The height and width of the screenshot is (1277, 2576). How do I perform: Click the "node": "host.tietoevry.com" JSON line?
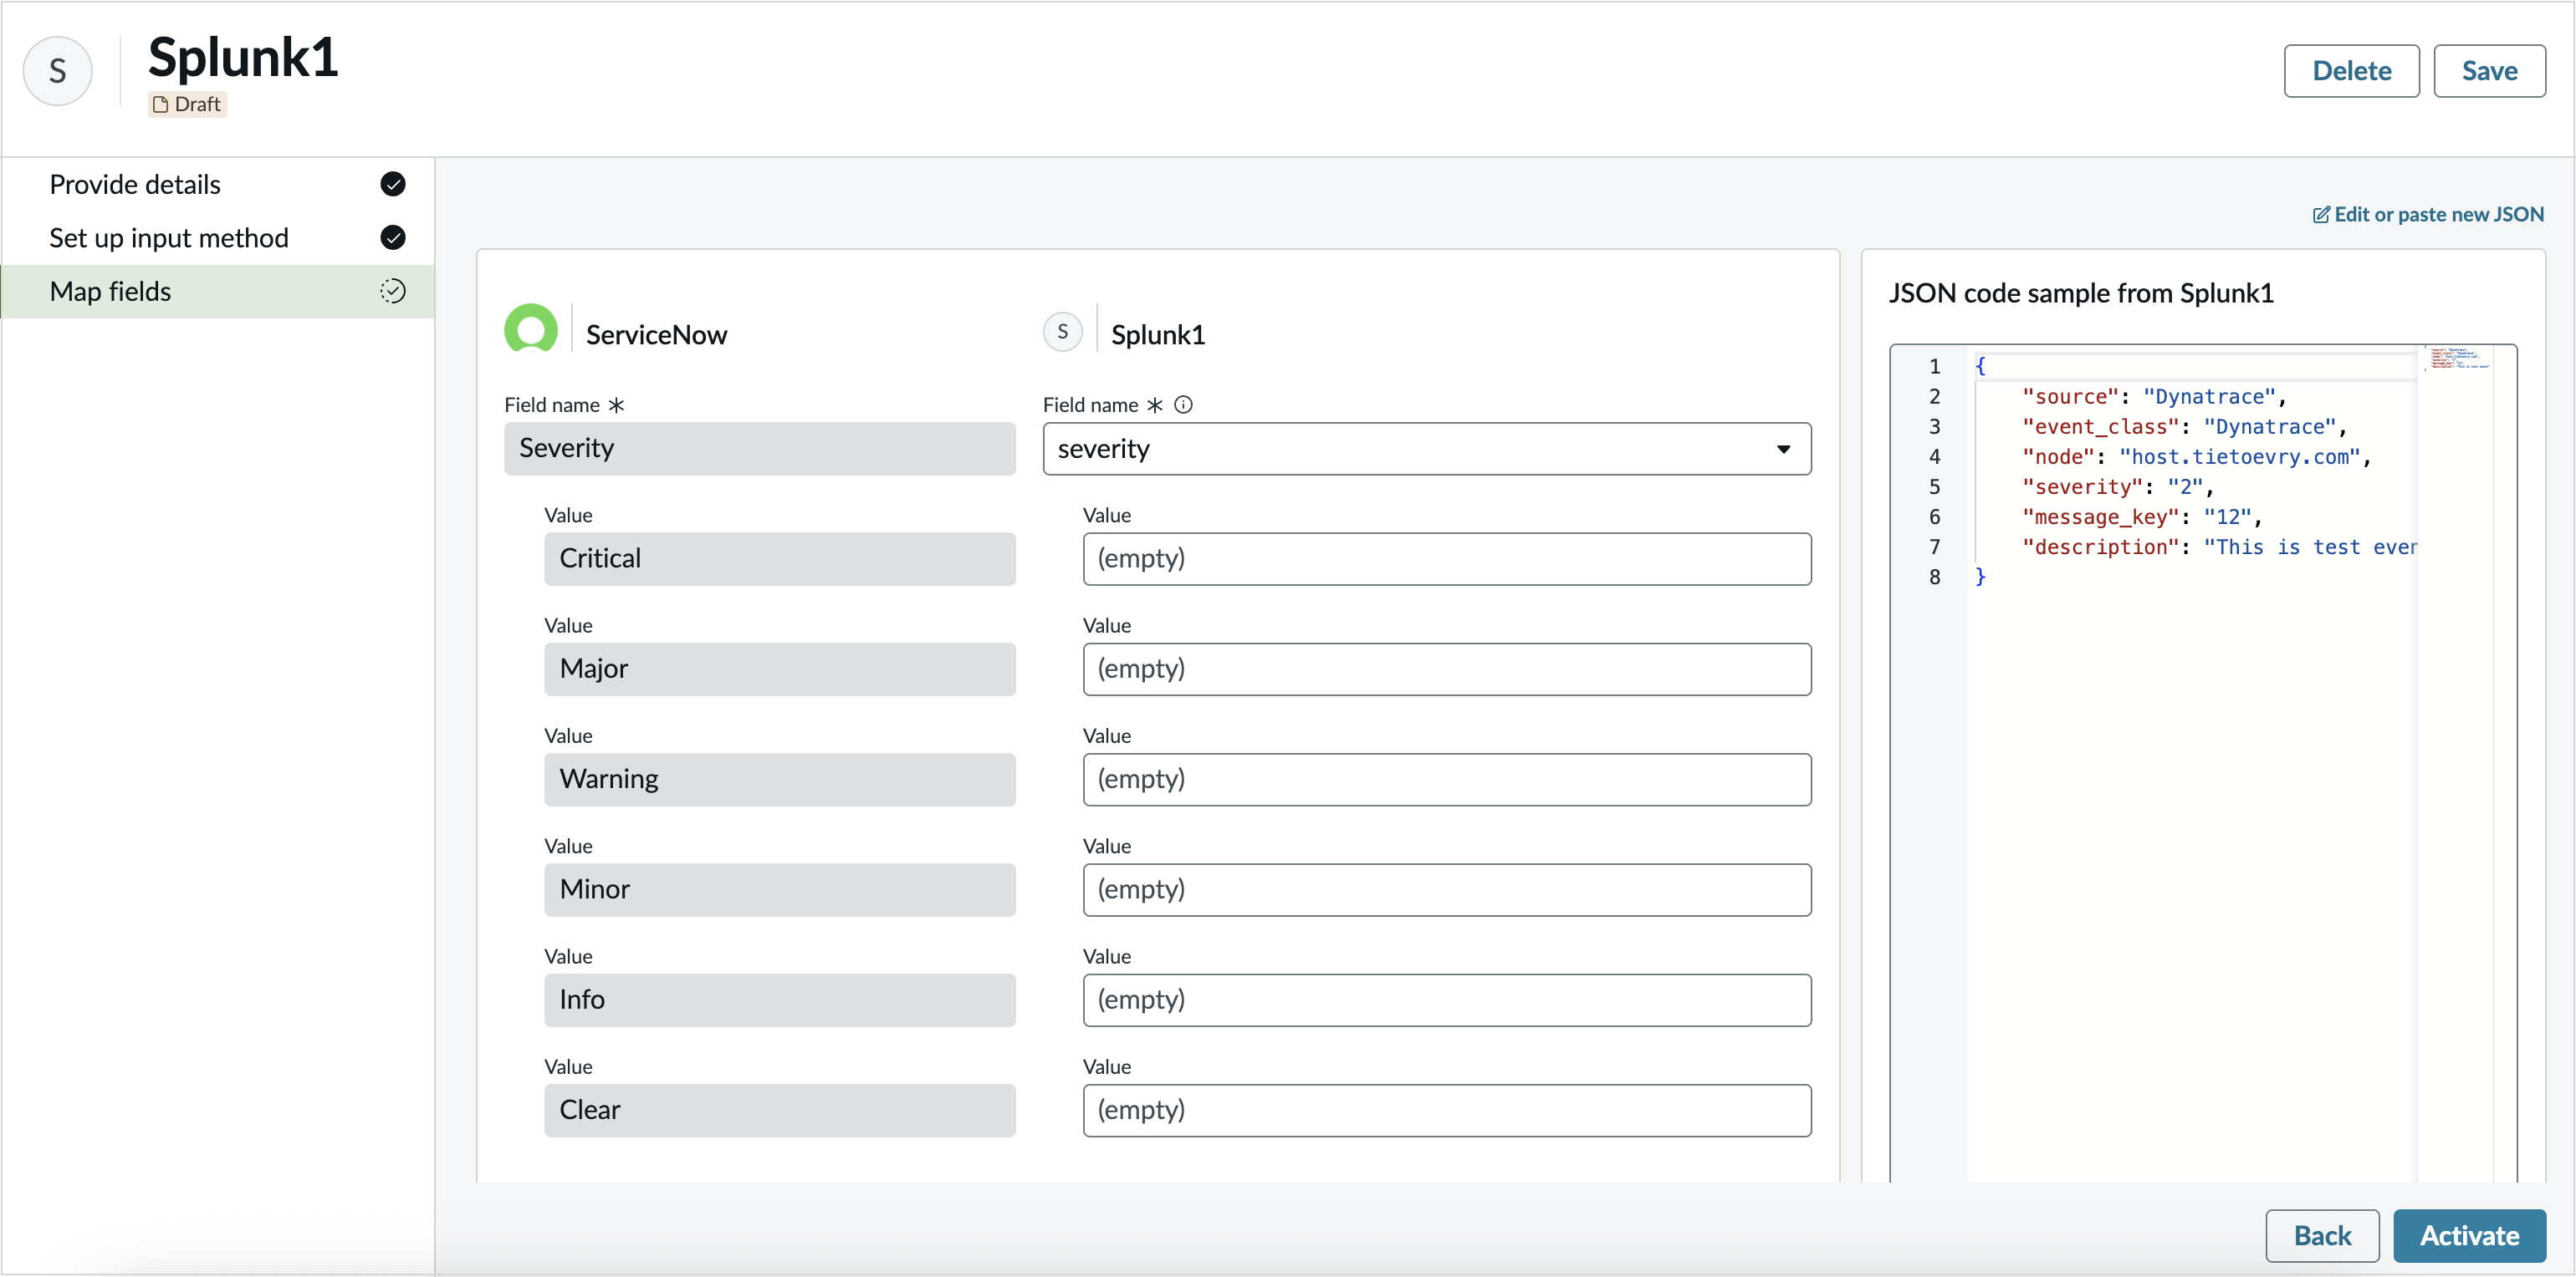point(2196,456)
